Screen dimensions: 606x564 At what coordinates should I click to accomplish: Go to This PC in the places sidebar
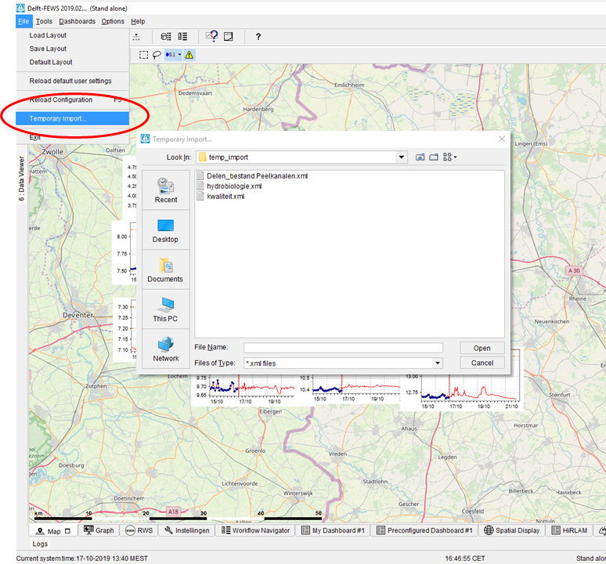tap(165, 309)
